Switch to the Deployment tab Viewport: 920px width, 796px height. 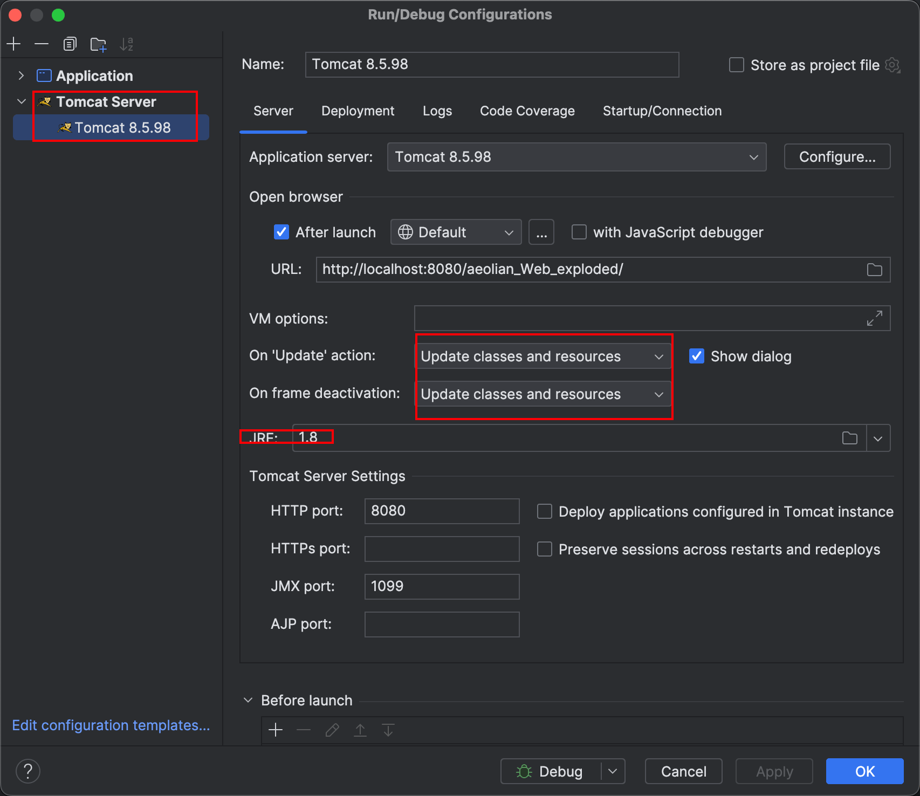pos(358,111)
